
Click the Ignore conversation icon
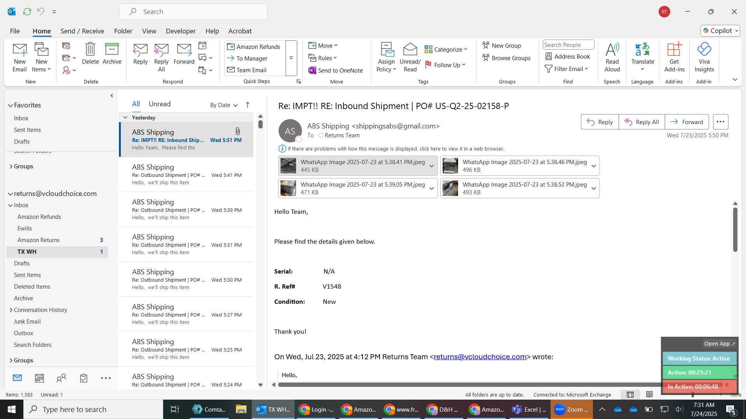coord(66,46)
